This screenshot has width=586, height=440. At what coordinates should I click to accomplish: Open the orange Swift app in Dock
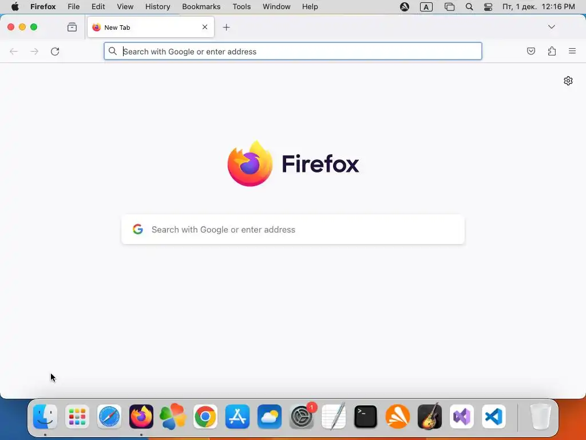[398, 417]
